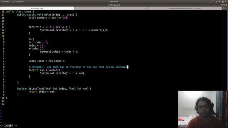This screenshot has height=128, width=228.
Task: Click the println "numbers[i]" line
Action: click(74, 30)
